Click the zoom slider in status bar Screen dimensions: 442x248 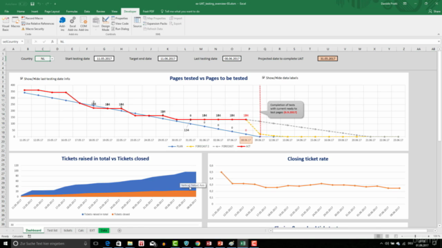point(415,236)
